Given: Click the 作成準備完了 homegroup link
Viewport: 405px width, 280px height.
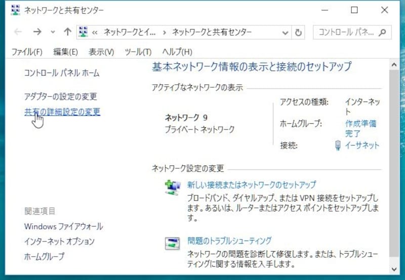Looking at the screenshot, I should pyautogui.click(x=360, y=129).
